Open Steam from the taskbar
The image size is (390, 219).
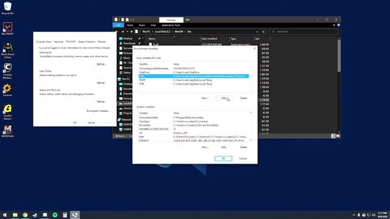pos(35,215)
